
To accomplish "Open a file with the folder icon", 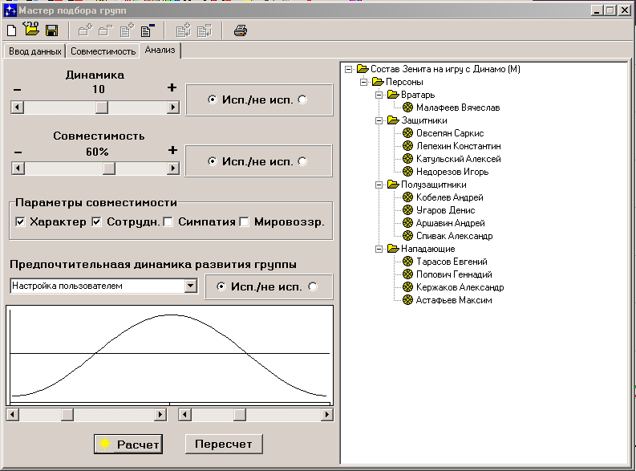I will (x=31, y=29).
